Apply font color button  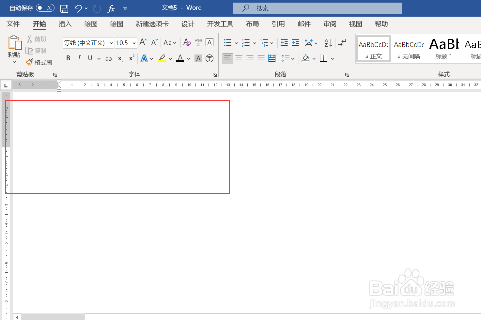click(x=180, y=58)
